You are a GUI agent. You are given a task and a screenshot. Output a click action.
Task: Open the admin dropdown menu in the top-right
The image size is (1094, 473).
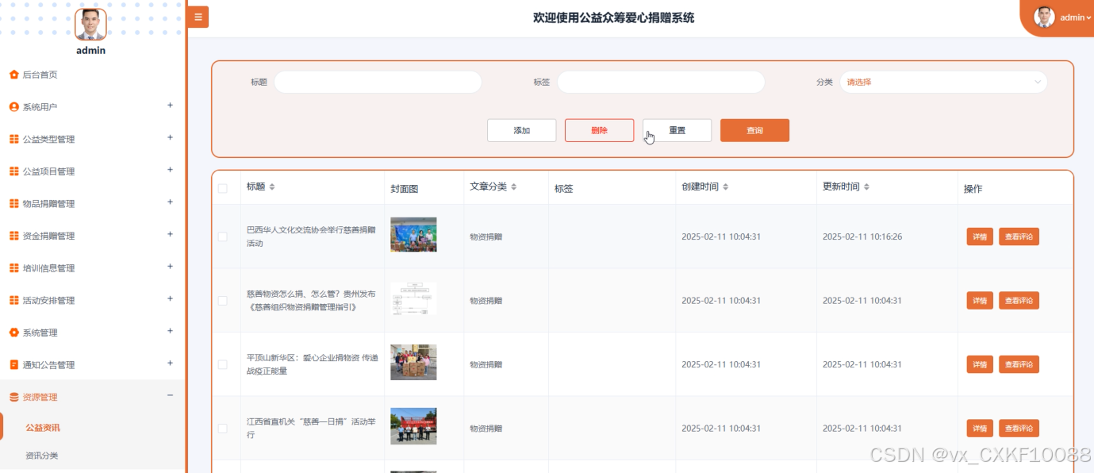[1076, 17]
